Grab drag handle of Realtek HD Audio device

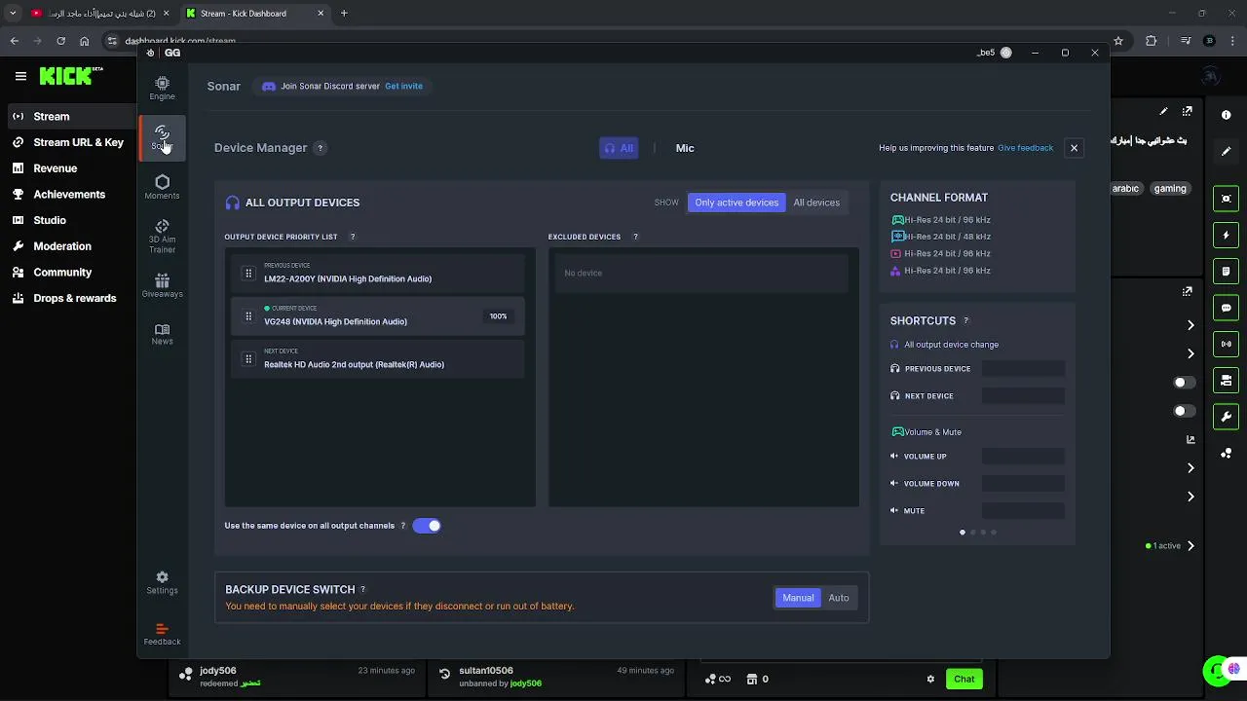click(248, 359)
